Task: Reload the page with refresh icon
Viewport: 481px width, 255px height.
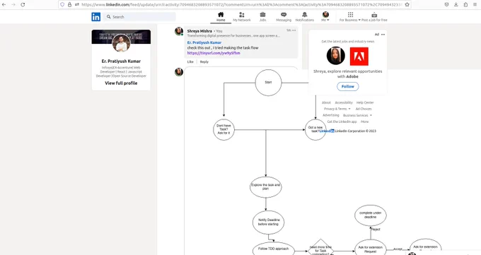Action: coord(23,5)
